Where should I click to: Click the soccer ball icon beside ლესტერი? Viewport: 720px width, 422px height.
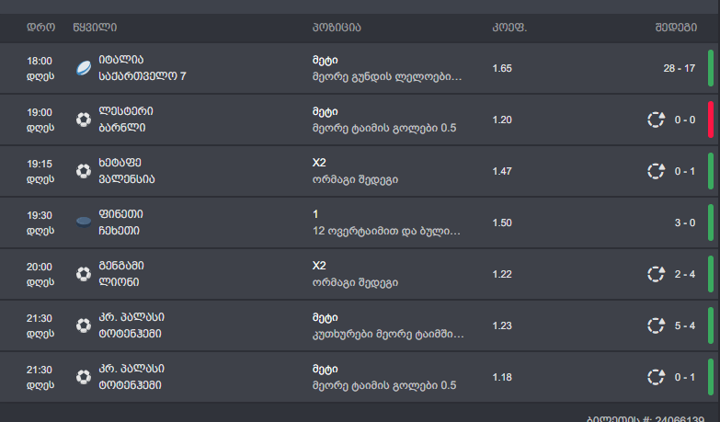(84, 120)
